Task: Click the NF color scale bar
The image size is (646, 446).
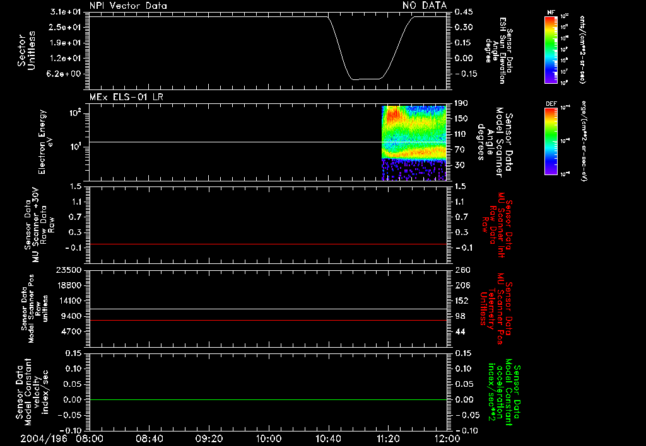Action: tap(551, 49)
